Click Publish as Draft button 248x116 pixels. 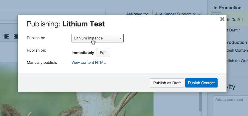pos(167,83)
